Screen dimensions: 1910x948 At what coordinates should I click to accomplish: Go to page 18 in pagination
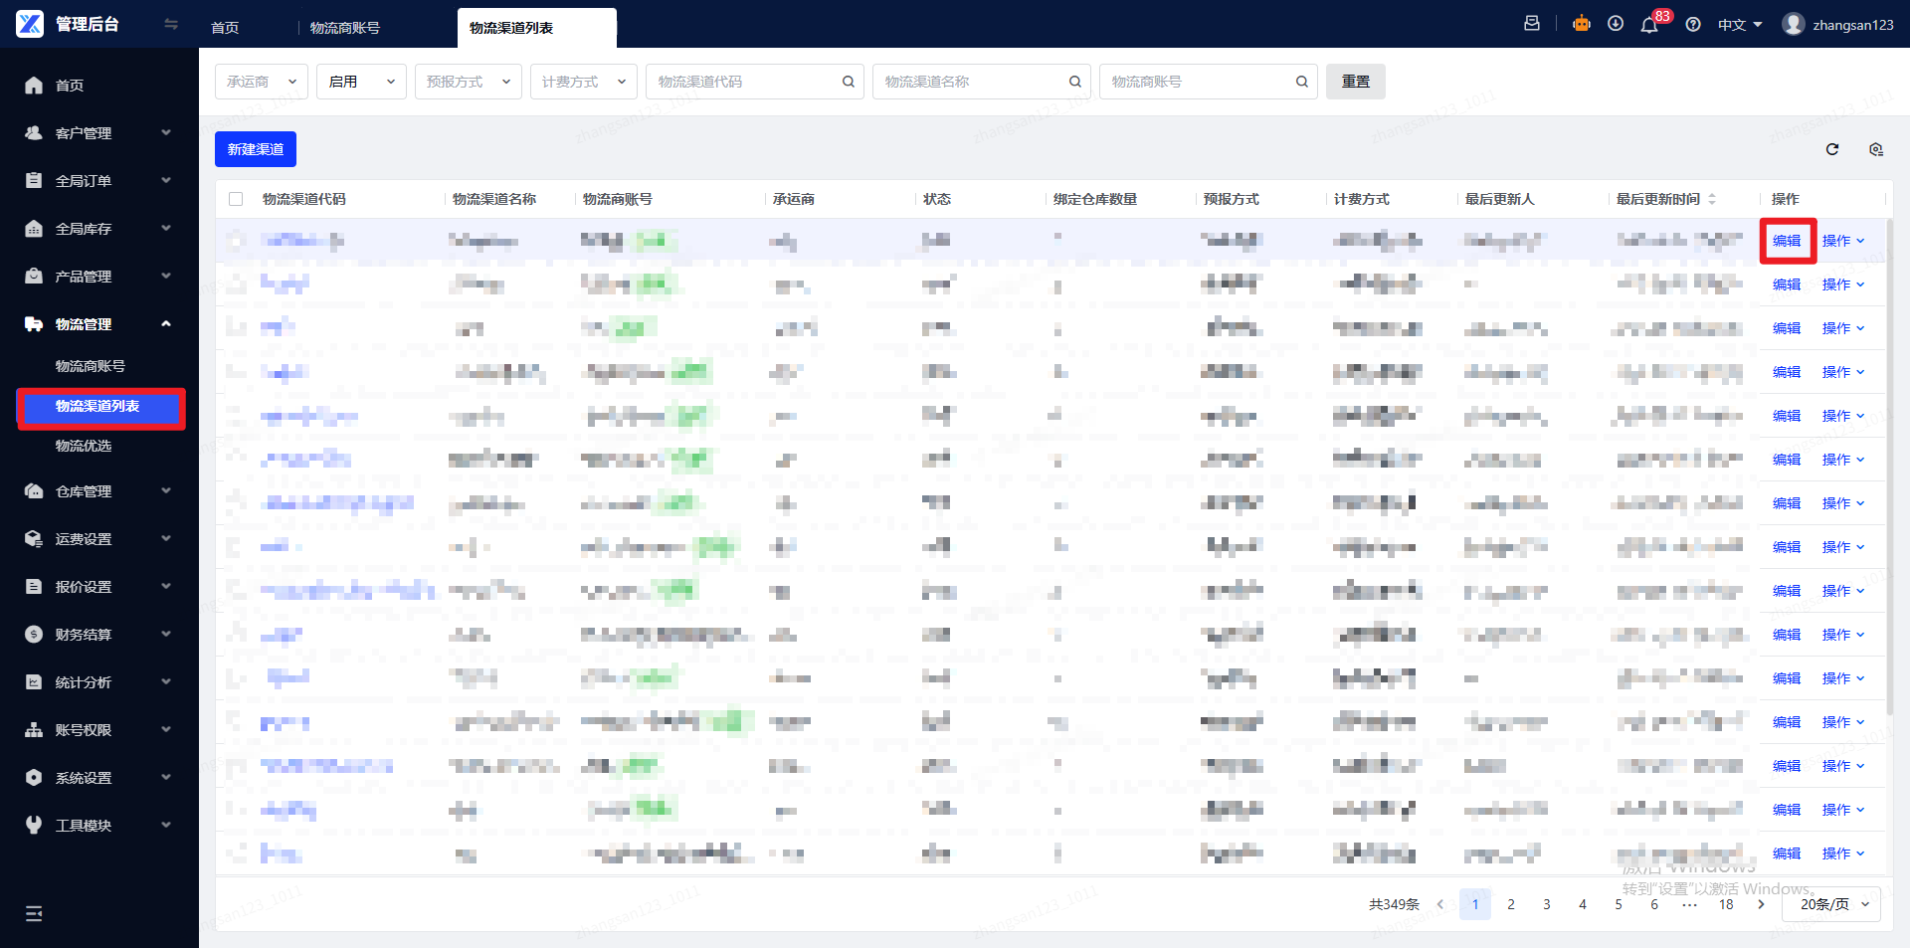point(1726,904)
